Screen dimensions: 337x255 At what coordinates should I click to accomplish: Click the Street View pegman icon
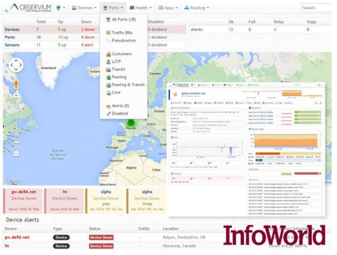click(x=16, y=84)
